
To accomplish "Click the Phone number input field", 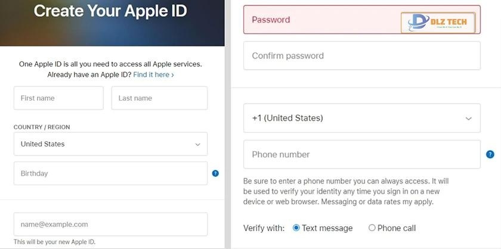I will (x=361, y=154).
